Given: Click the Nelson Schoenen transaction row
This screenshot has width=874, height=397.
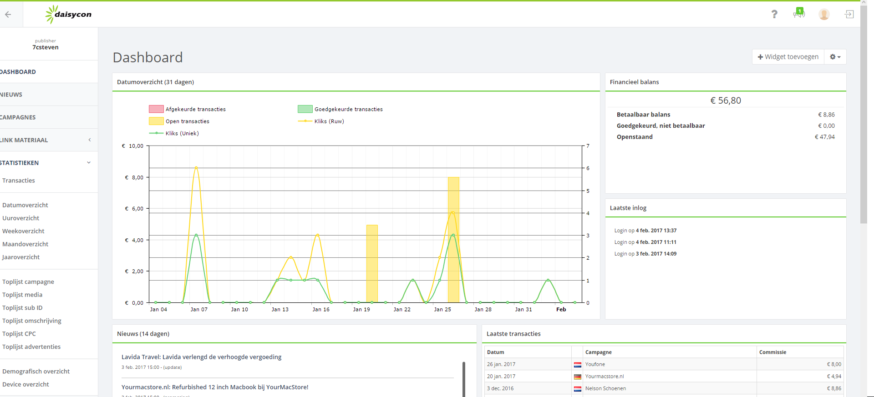Looking at the screenshot, I should (x=664, y=388).
